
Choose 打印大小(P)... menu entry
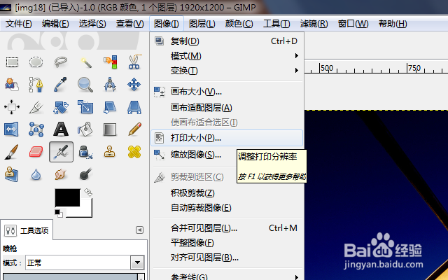(227, 138)
